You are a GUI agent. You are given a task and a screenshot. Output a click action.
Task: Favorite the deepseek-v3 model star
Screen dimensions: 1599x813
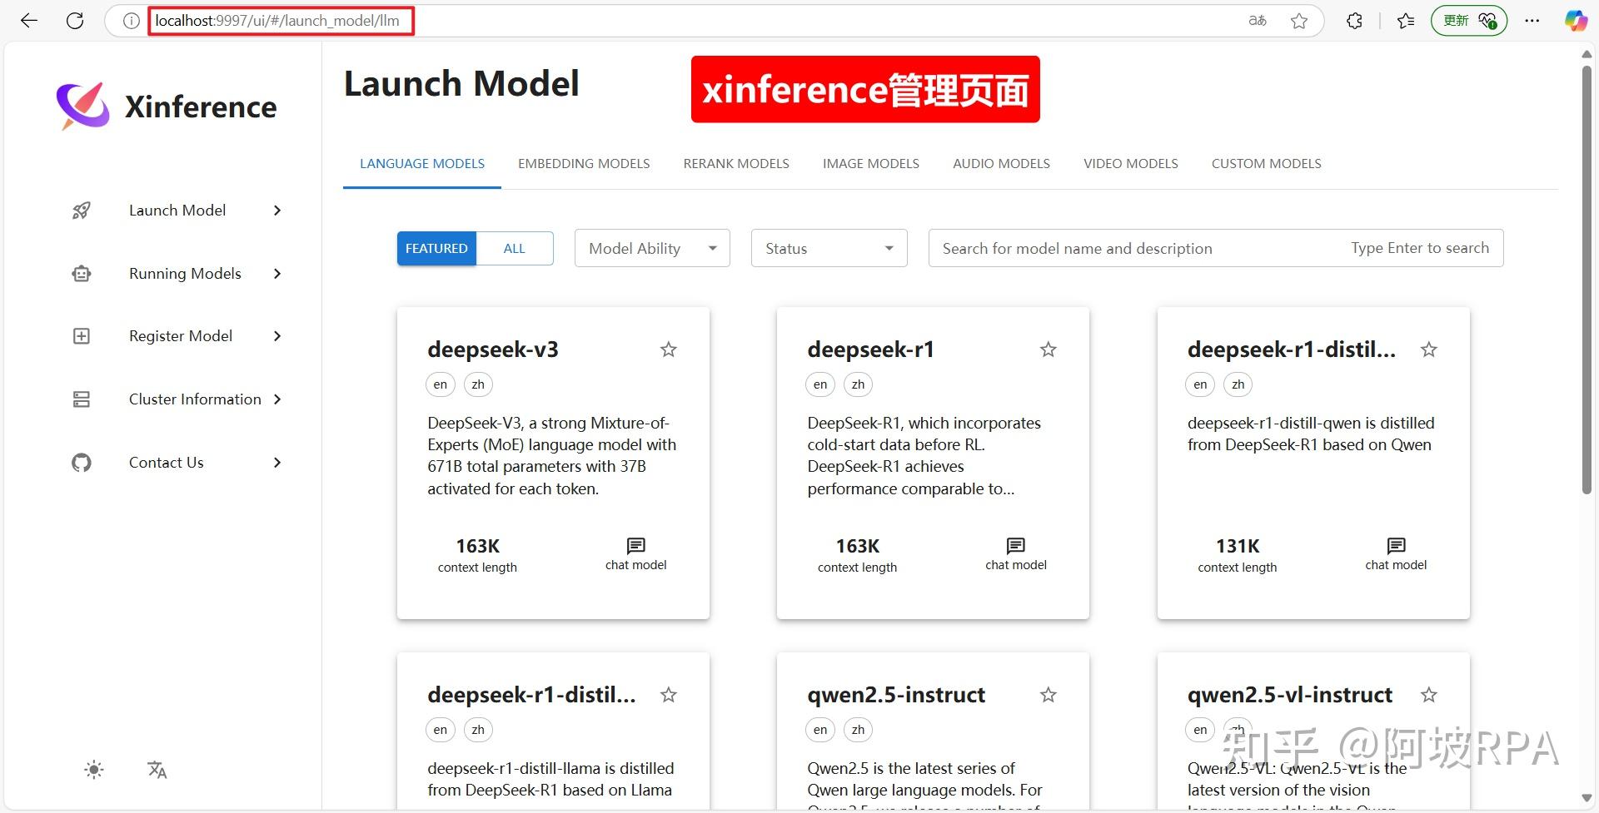tap(668, 349)
